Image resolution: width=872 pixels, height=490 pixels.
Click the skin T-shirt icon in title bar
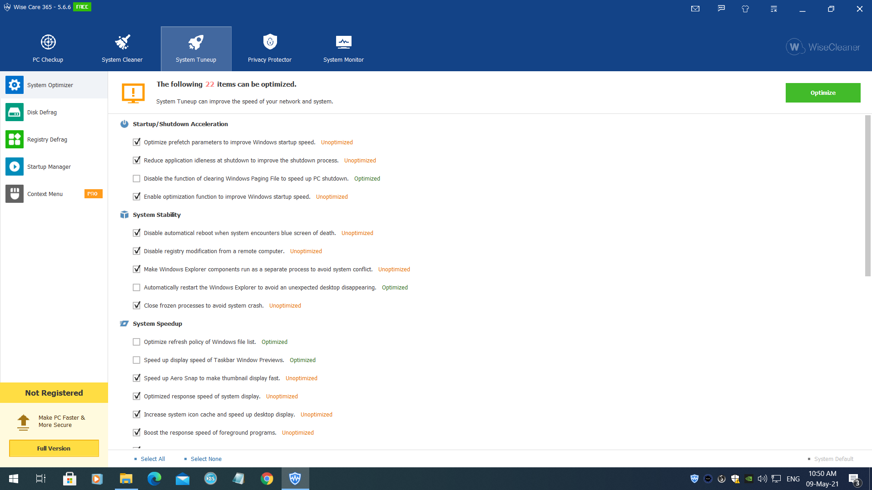(745, 9)
